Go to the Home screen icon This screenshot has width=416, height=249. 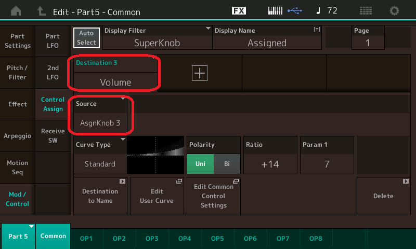click(16, 11)
